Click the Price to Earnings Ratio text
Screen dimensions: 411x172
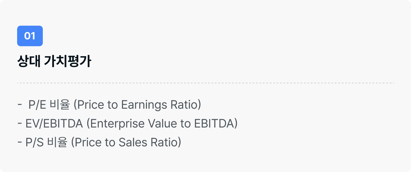pos(137,105)
